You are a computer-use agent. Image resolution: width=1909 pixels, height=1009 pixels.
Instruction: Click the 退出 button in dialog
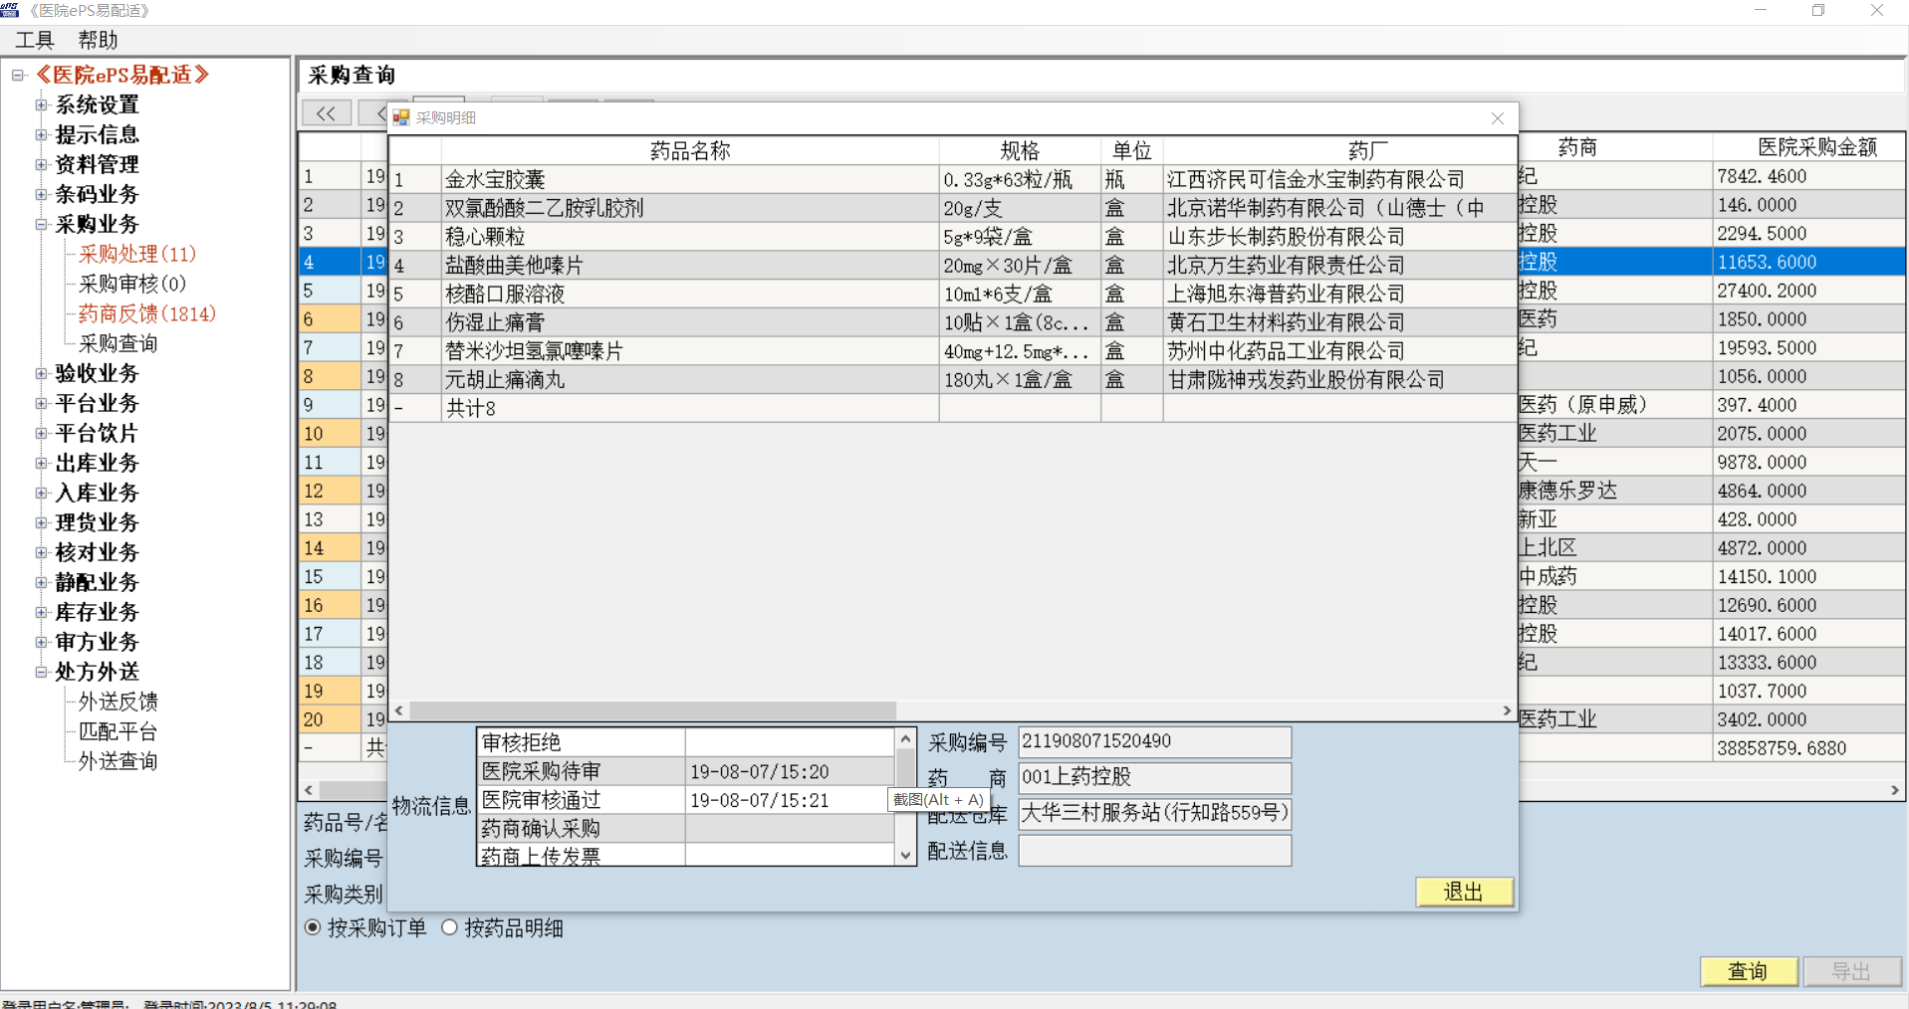pyautogui.click(x=1464, y=892)
